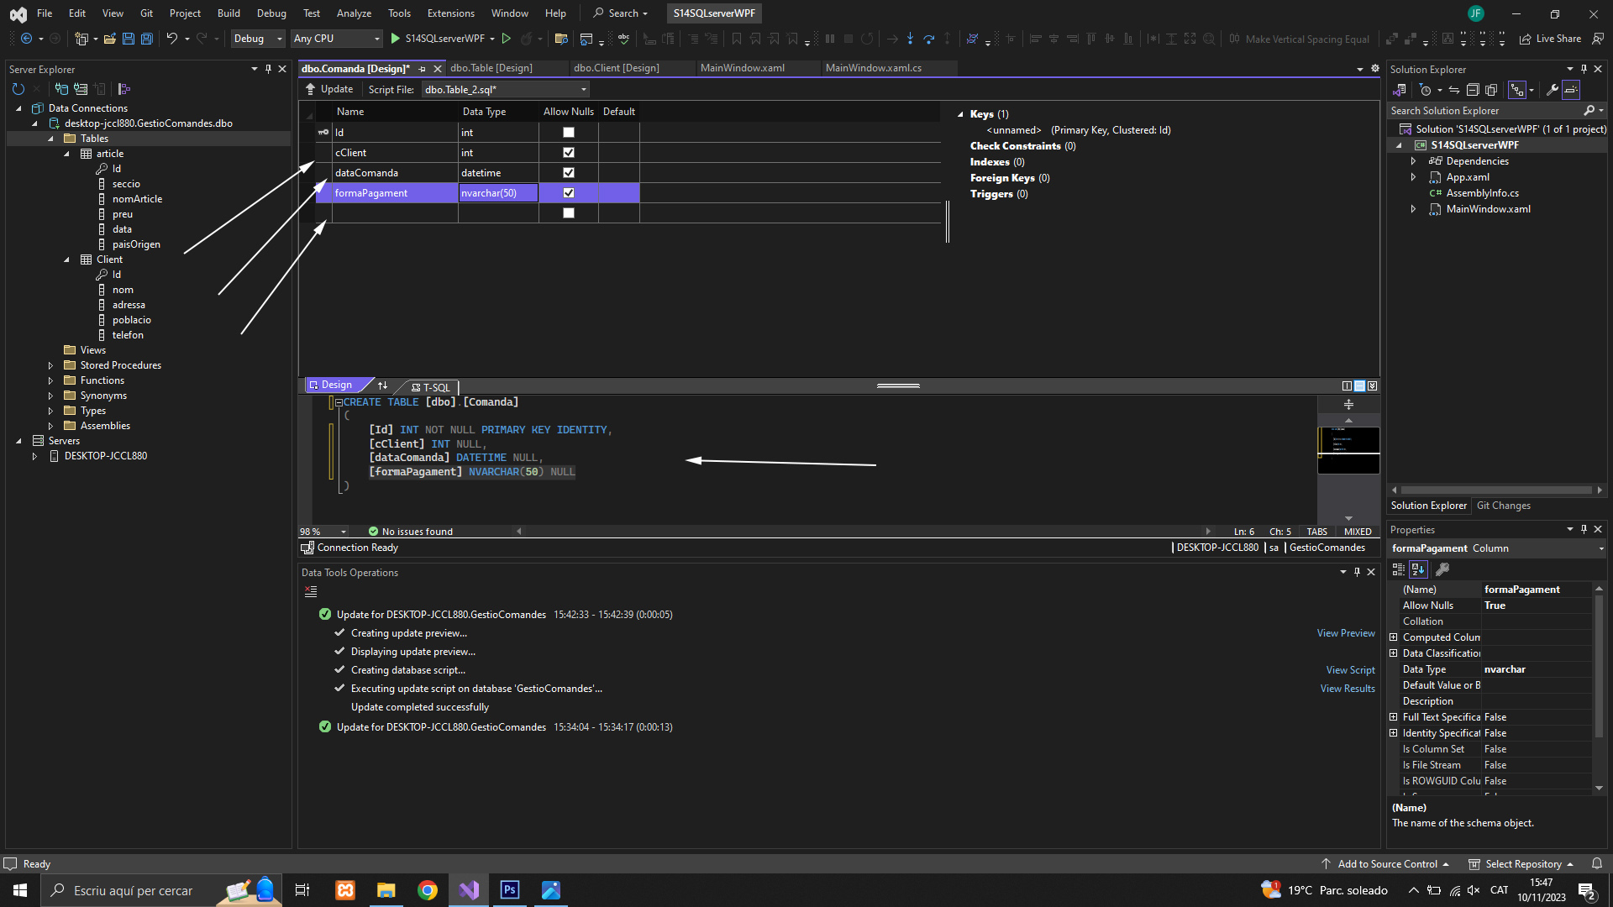
Task: Open the Analyze menu
Action: pyautogui.click(x=354, y=13)
